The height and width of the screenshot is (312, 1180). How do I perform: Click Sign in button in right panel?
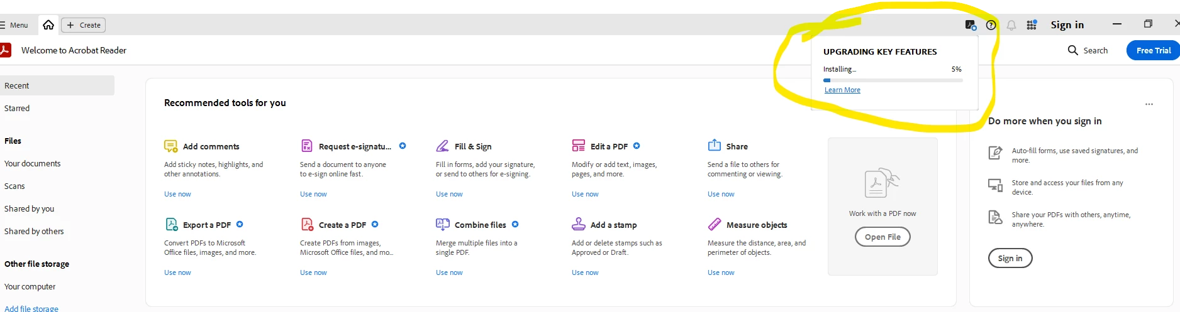pyautogui.click(x=1010, y=258)
